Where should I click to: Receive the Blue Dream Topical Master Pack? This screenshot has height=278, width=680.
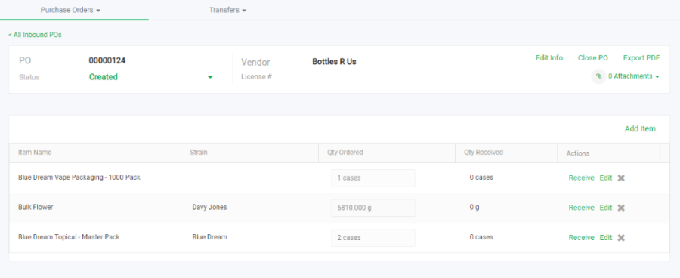tap(581, 238)
